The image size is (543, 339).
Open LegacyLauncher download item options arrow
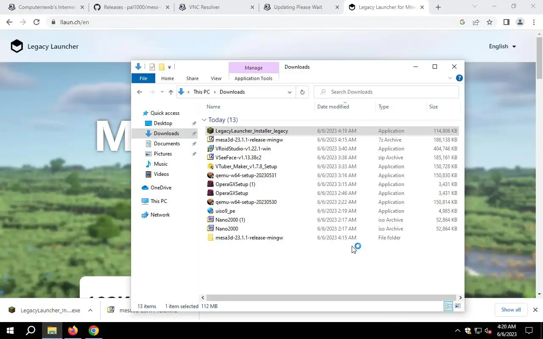[90, 310]
